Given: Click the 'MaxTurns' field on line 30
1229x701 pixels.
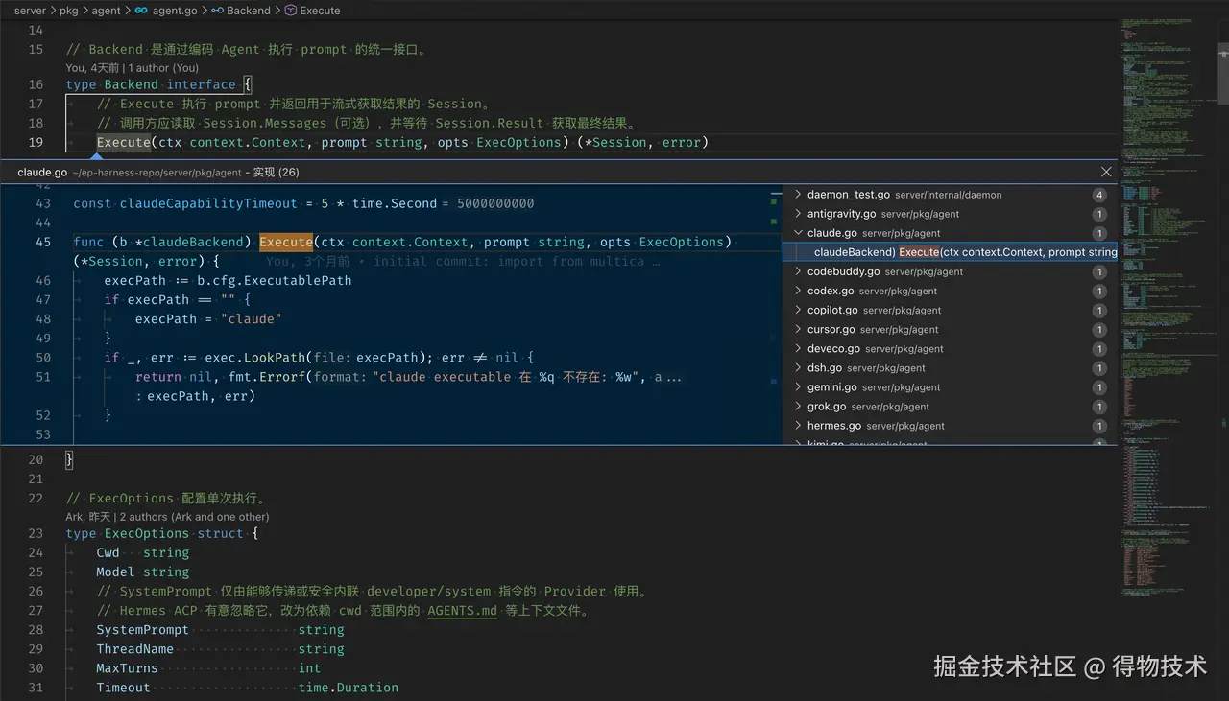Looking at the screenshot, I should 128,668.
